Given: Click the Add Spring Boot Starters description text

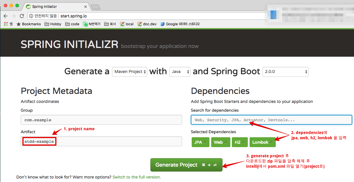Looking at the screenshot, I should point(252,101).
